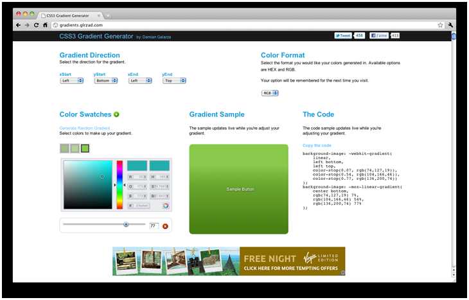
Task: Click inside the saturation brightness color field
Action: (88, 184)
